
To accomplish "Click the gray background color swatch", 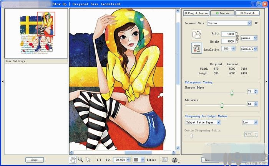I will [136, 159].
